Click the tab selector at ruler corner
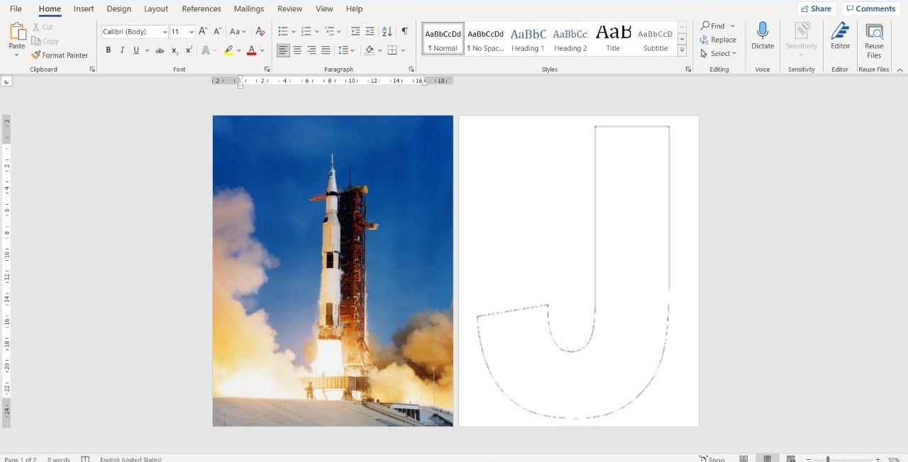This screenshot has height=462, width=908. [7, 81]
